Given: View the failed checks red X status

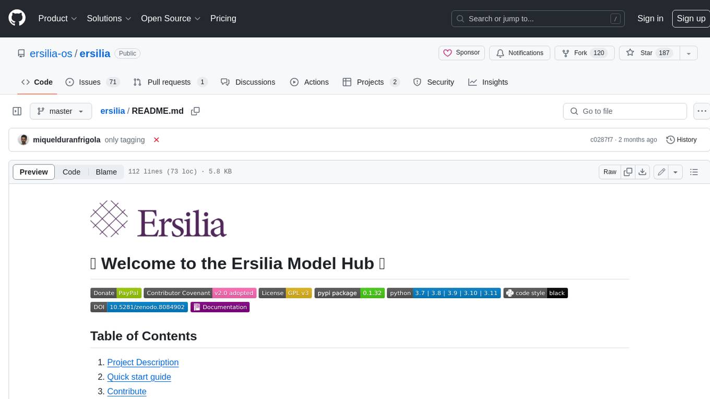Looking at the screenshot, I should pyautogui.click(x=156, y=139).
